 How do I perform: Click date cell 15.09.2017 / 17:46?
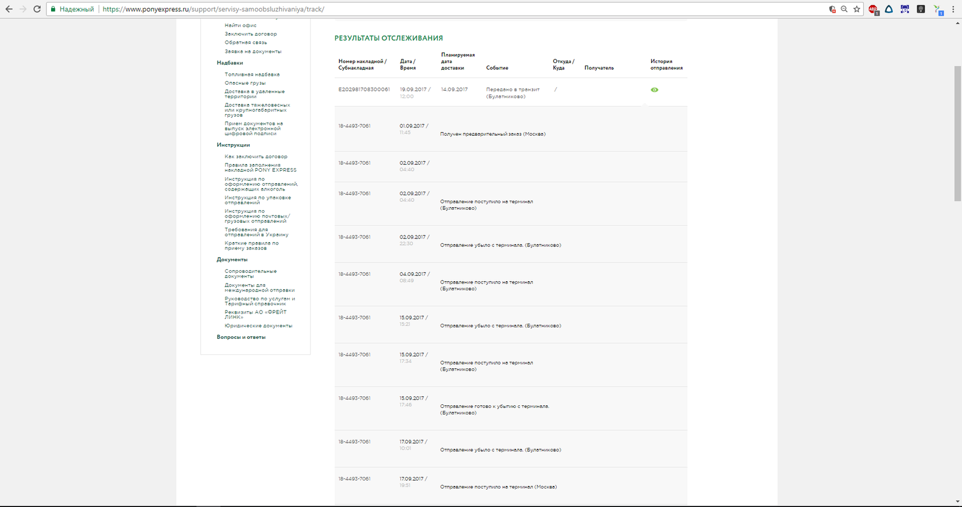click(x=413, y=401)
